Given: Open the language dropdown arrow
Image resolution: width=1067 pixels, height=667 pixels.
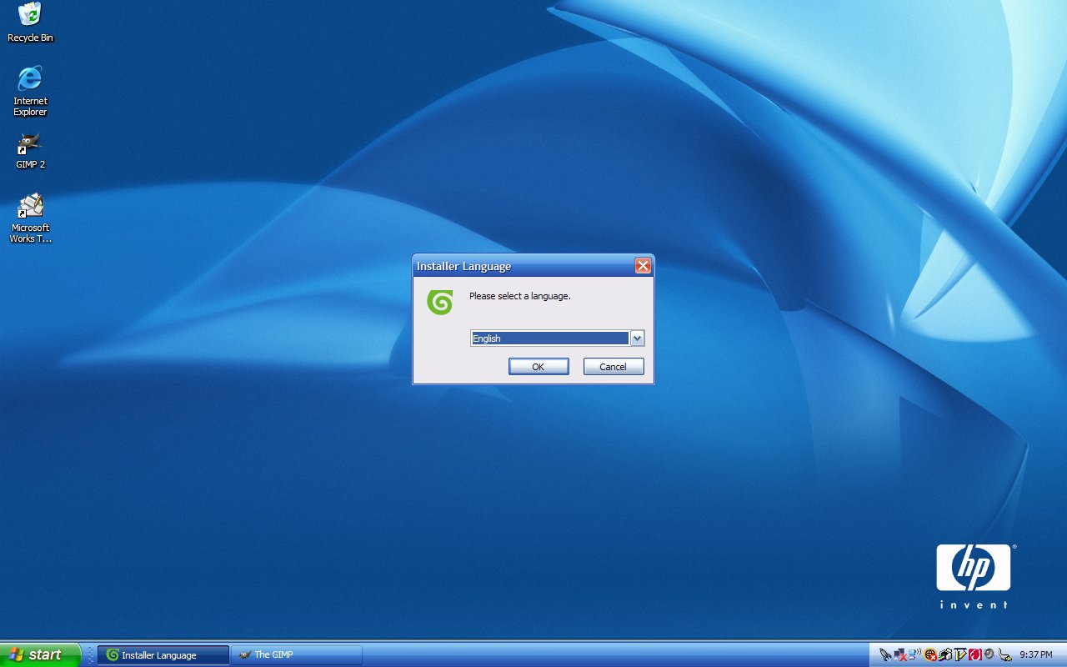Looking at the screenshot, I should pos(637,338).
